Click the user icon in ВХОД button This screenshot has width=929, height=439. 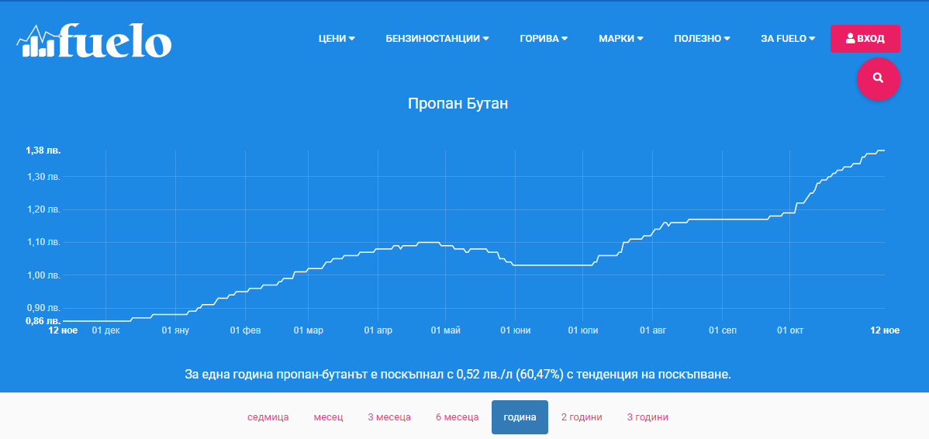coord(850,38)
